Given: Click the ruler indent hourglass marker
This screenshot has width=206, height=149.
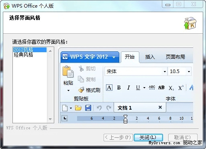Looking at the screenshot, I should tap(125, 119).
